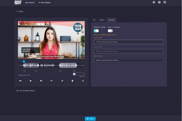Open the list icon in playback controls
The image size is (182, 121).
(83, 81)
